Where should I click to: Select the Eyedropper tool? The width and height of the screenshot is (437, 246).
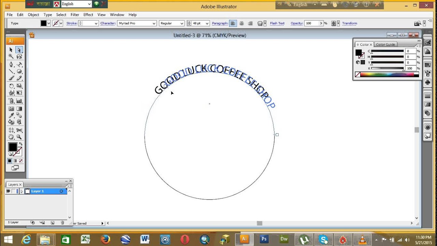point(11,115)
